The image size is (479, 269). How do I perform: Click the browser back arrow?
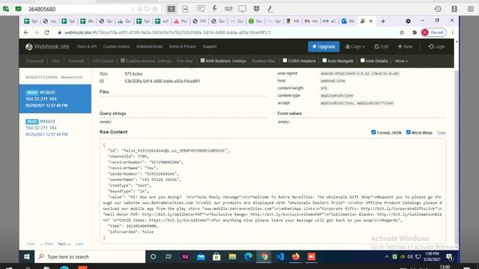26,32
